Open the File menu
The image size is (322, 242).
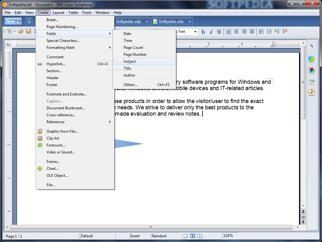click(x=8, y=13)
